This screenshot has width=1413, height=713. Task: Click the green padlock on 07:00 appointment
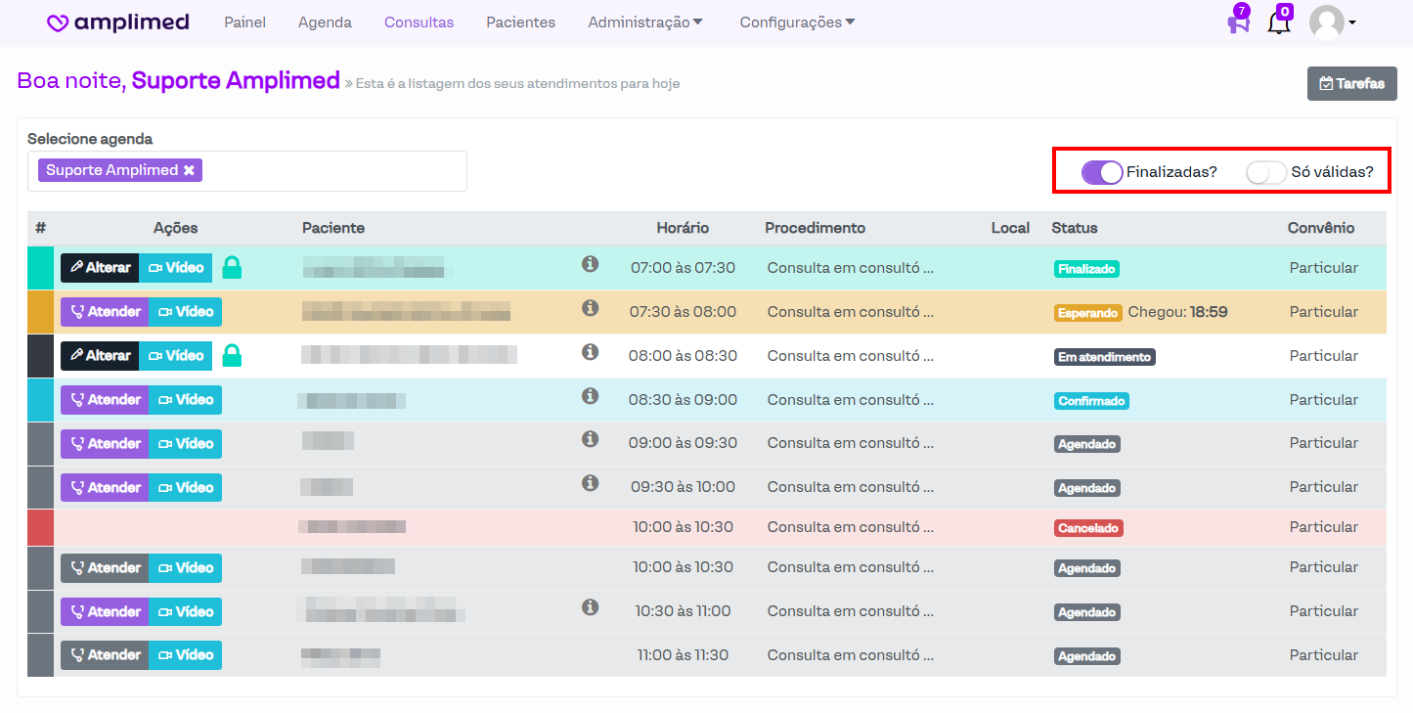[232, 268]
